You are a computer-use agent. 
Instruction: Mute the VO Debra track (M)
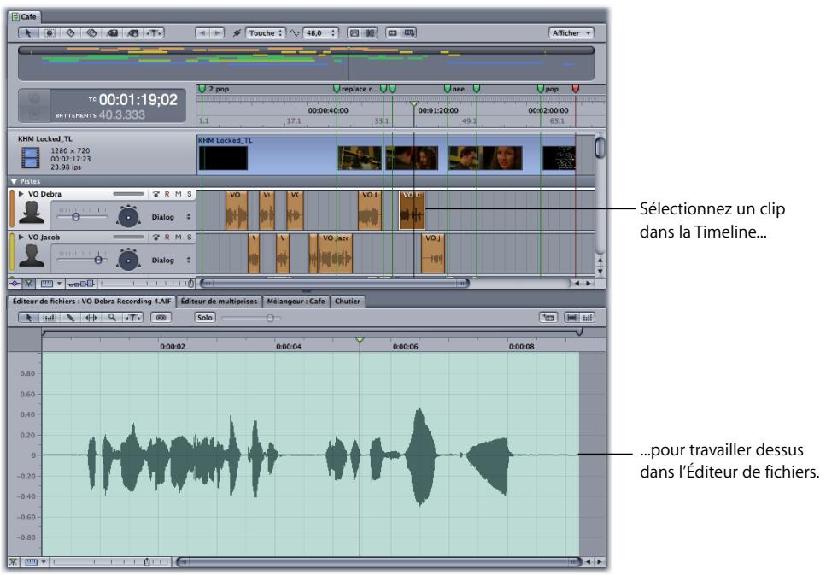178,194
